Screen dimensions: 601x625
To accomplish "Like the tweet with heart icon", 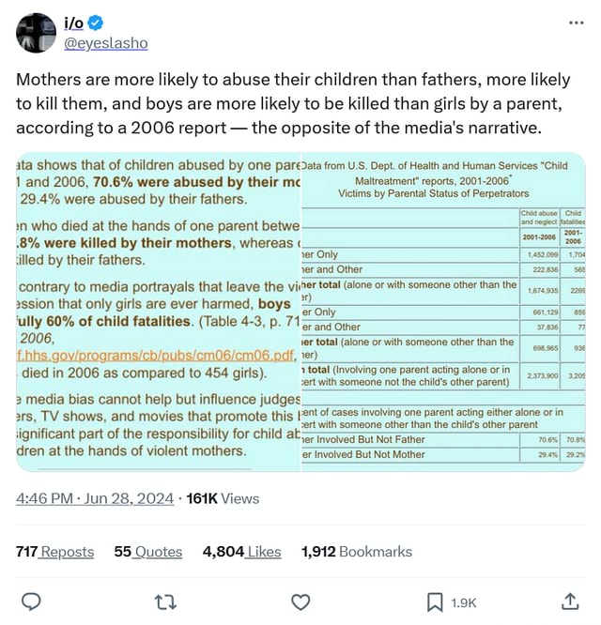I will pos(300,602).
